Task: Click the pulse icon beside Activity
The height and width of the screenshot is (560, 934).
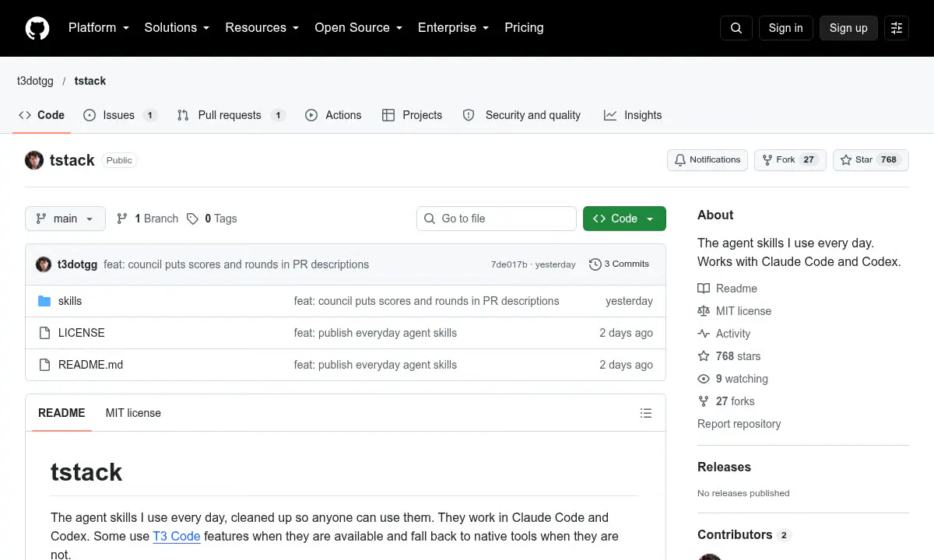Action: point(704,334)
